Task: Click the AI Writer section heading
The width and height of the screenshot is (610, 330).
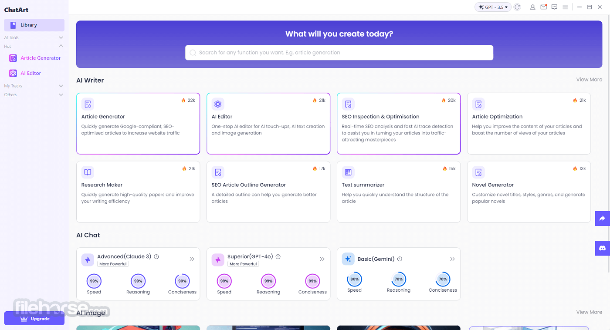Action: [90, 80]
